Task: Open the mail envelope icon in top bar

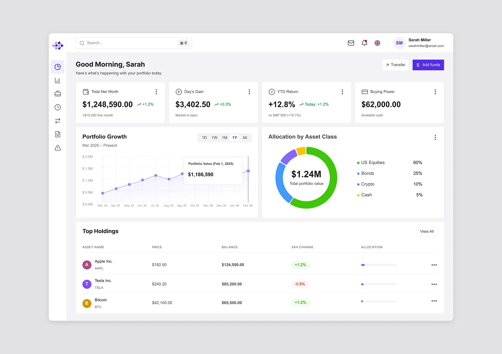Action: point(351,43)
